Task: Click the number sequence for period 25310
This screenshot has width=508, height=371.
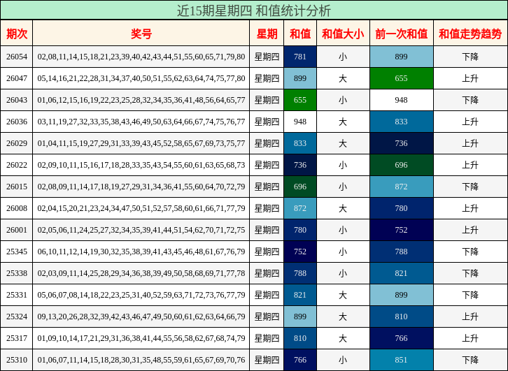Action: (x=141, y=360)
